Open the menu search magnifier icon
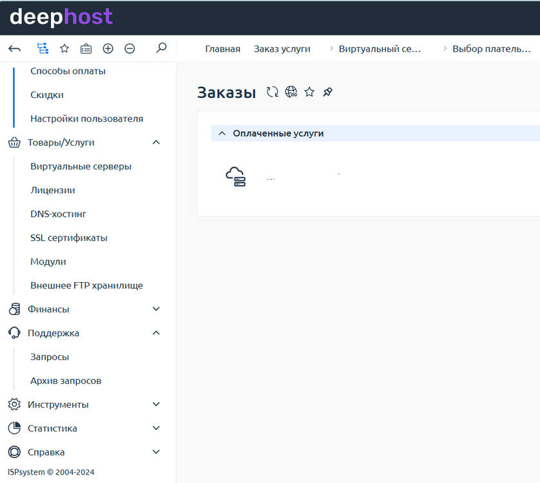 click(x=161, y=48)
